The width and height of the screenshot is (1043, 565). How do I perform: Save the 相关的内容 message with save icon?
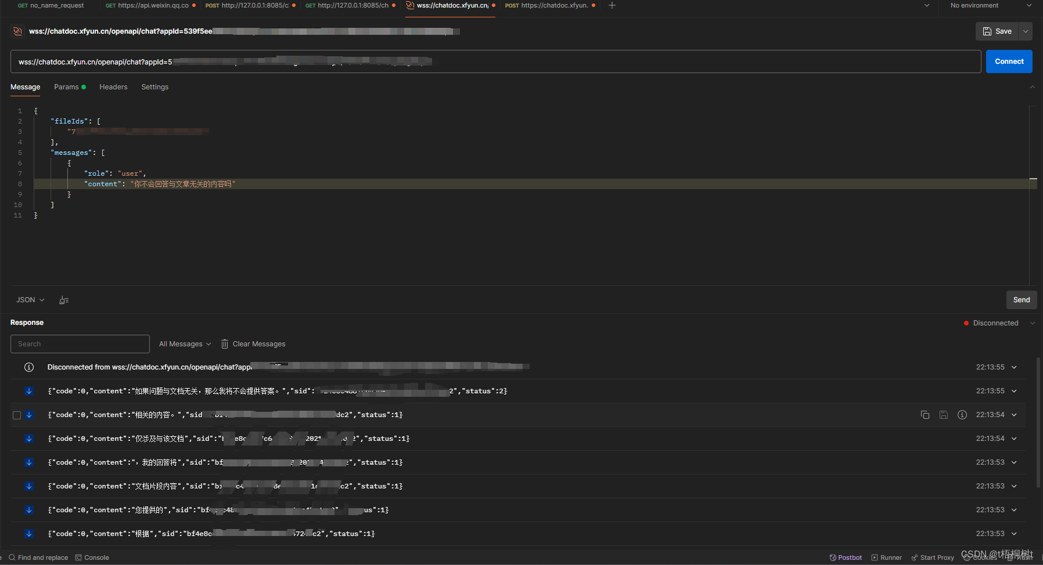click(944, 415)
